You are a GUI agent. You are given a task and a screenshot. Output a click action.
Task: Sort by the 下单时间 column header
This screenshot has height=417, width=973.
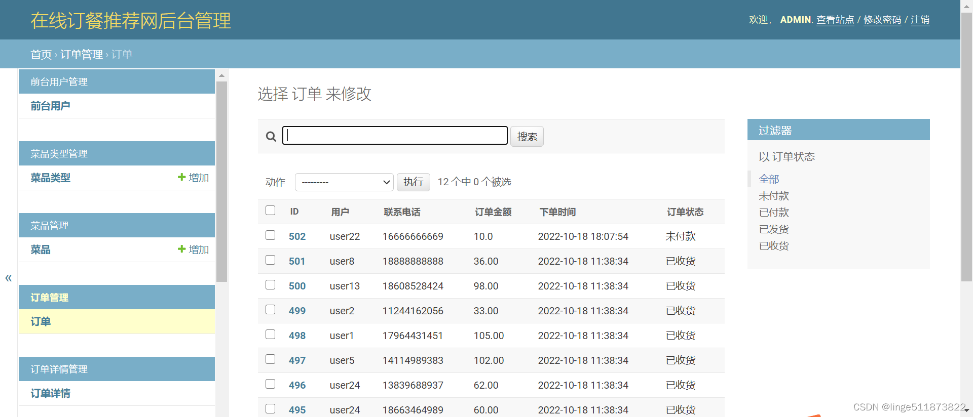[x=557, y=212]
